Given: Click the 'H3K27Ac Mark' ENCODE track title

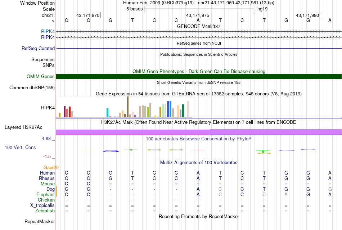Looking at the screenshot, I should point(199,122).
